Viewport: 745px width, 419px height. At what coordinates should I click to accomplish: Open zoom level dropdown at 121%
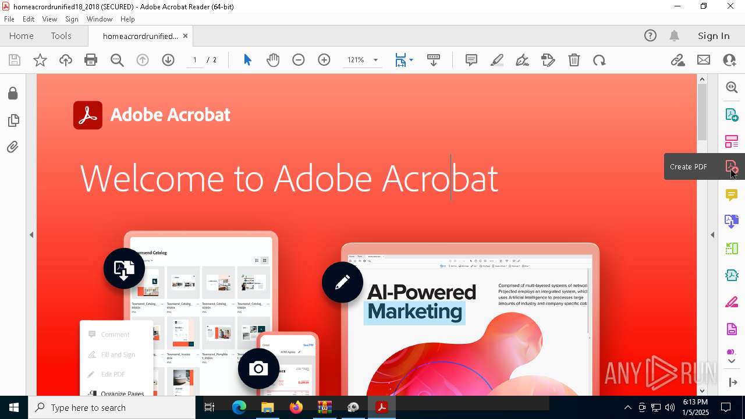click(375, 60)
